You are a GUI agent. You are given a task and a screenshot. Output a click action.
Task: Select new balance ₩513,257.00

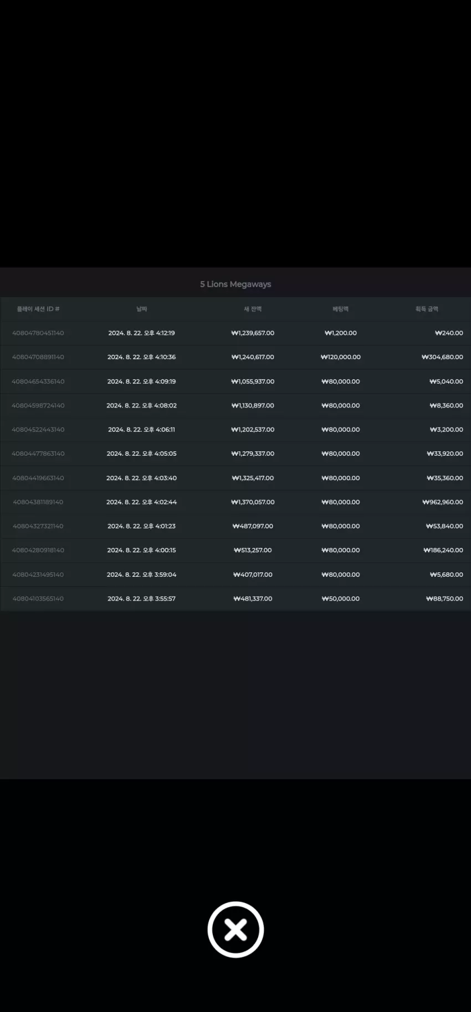coord(253,550)
